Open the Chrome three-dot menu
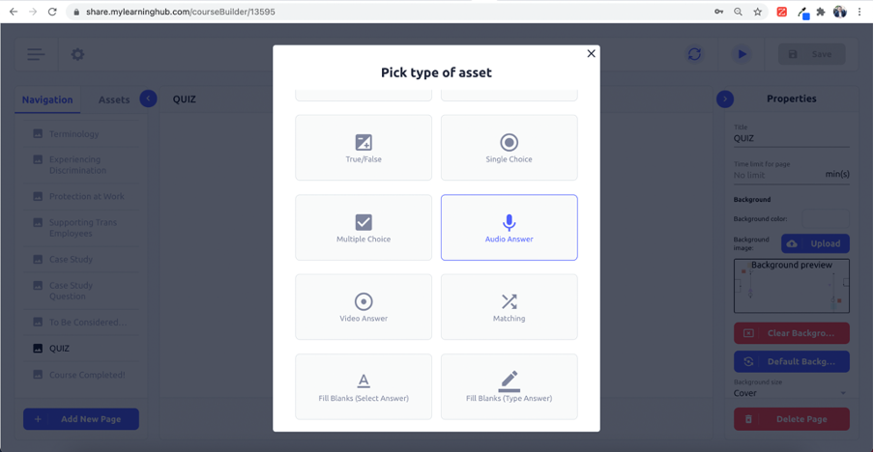The image size is (874, 452). point(860,12)
